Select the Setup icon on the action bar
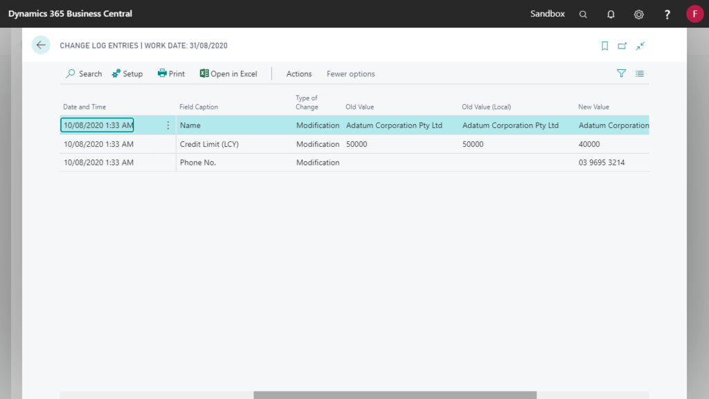 127,73
